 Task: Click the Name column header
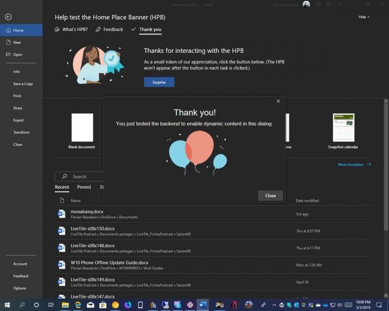76,200
